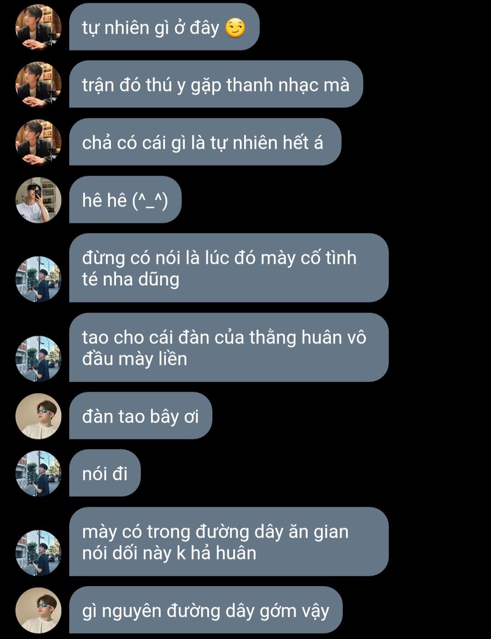This screenshot has height=639, width=491.
Task: Tap the short "nói đi" bubble
Action: (105, 473)
